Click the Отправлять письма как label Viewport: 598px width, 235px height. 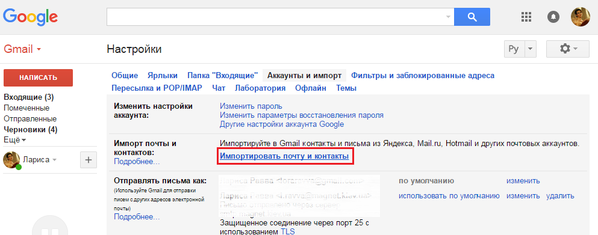pos(160,180)
